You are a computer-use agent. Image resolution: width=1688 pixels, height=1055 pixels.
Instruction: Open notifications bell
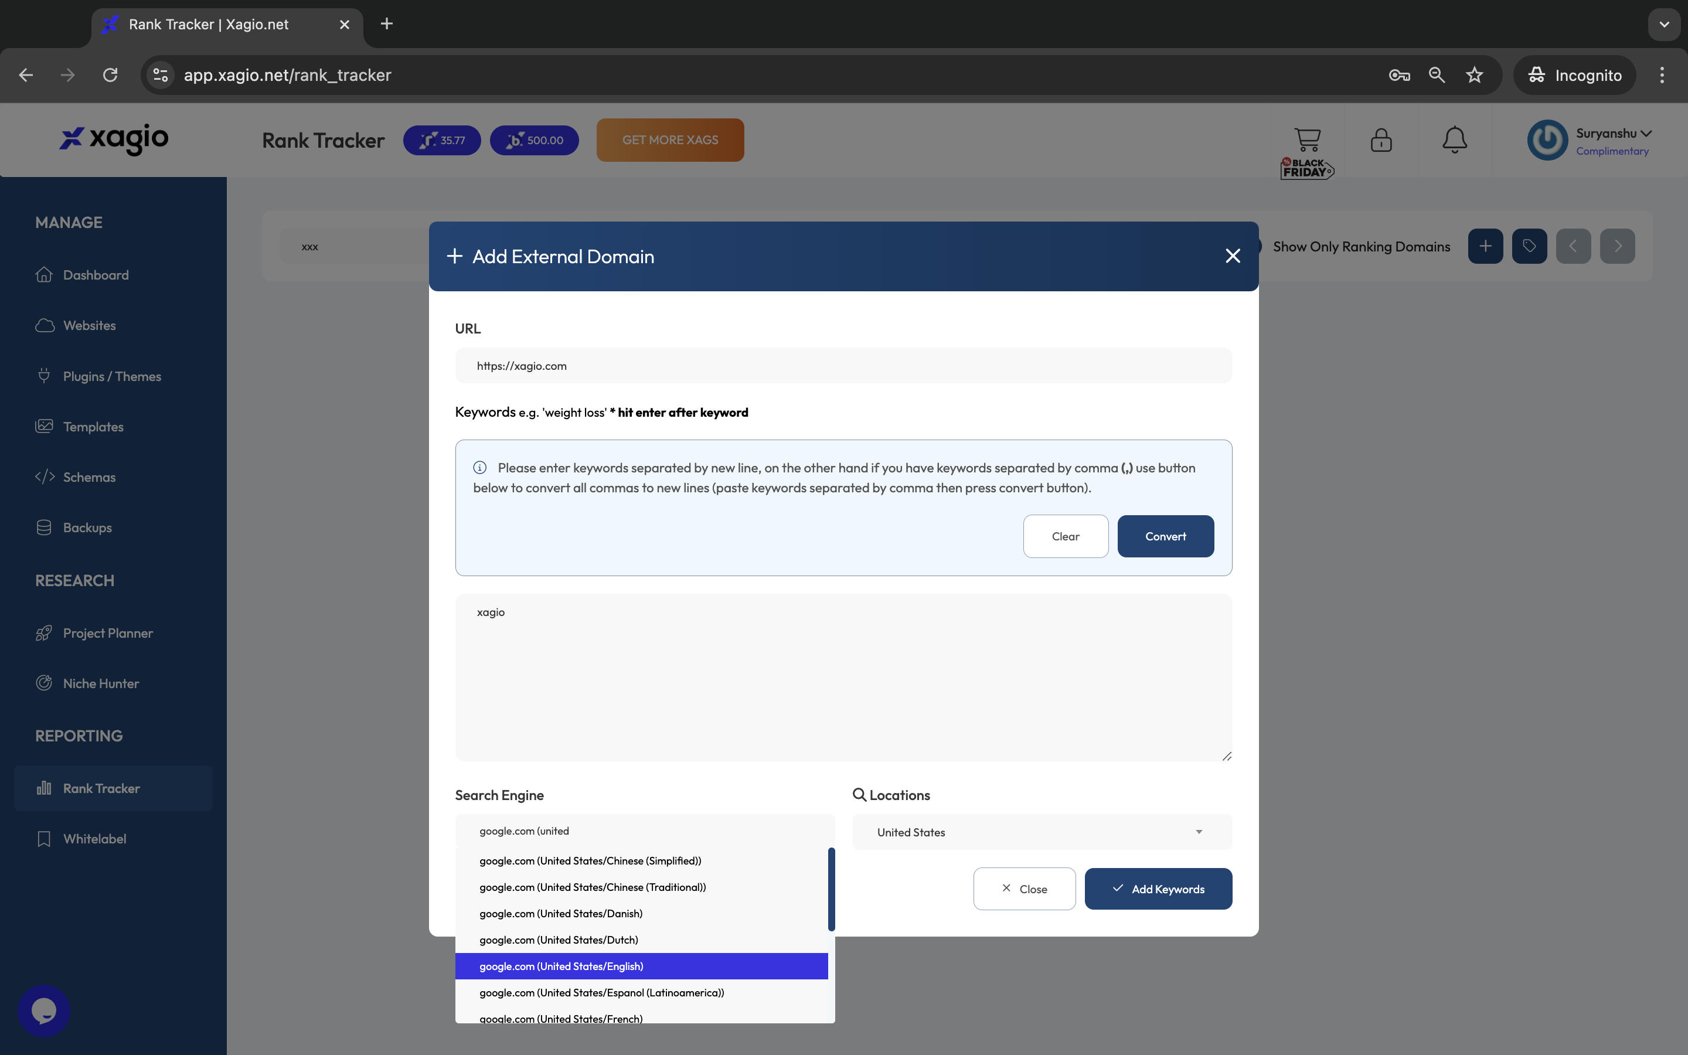[1454, 139]
